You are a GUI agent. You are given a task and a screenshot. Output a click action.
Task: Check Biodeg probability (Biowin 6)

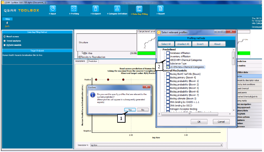coord(168,91)
